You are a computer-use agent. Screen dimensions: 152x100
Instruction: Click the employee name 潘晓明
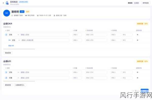pyautogui.click(x=15, y=12)
